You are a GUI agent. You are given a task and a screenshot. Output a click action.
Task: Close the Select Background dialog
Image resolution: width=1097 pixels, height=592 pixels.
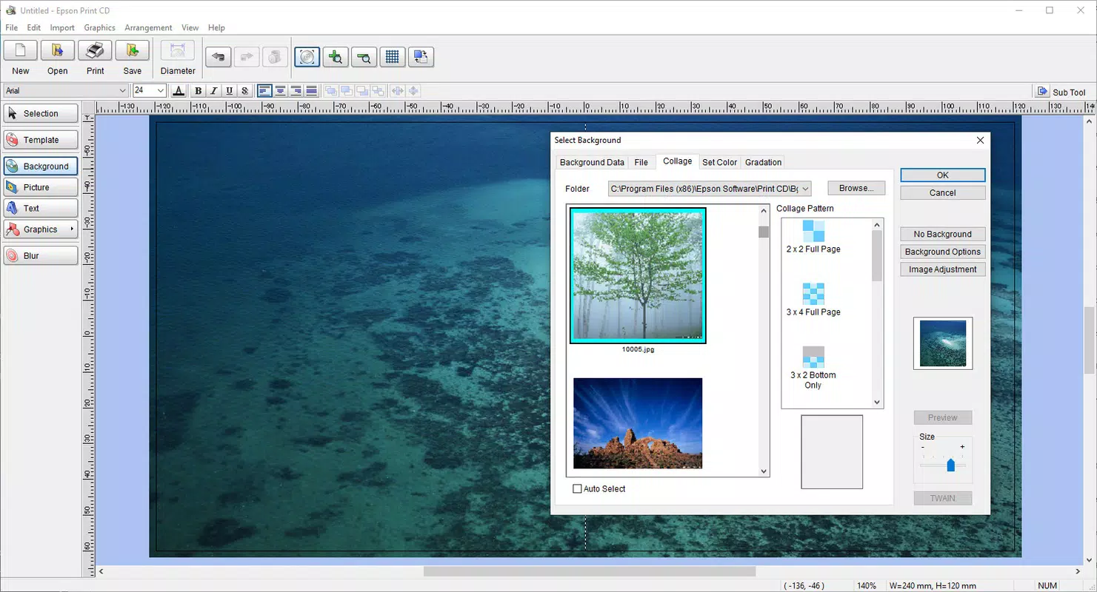(980, 140)
